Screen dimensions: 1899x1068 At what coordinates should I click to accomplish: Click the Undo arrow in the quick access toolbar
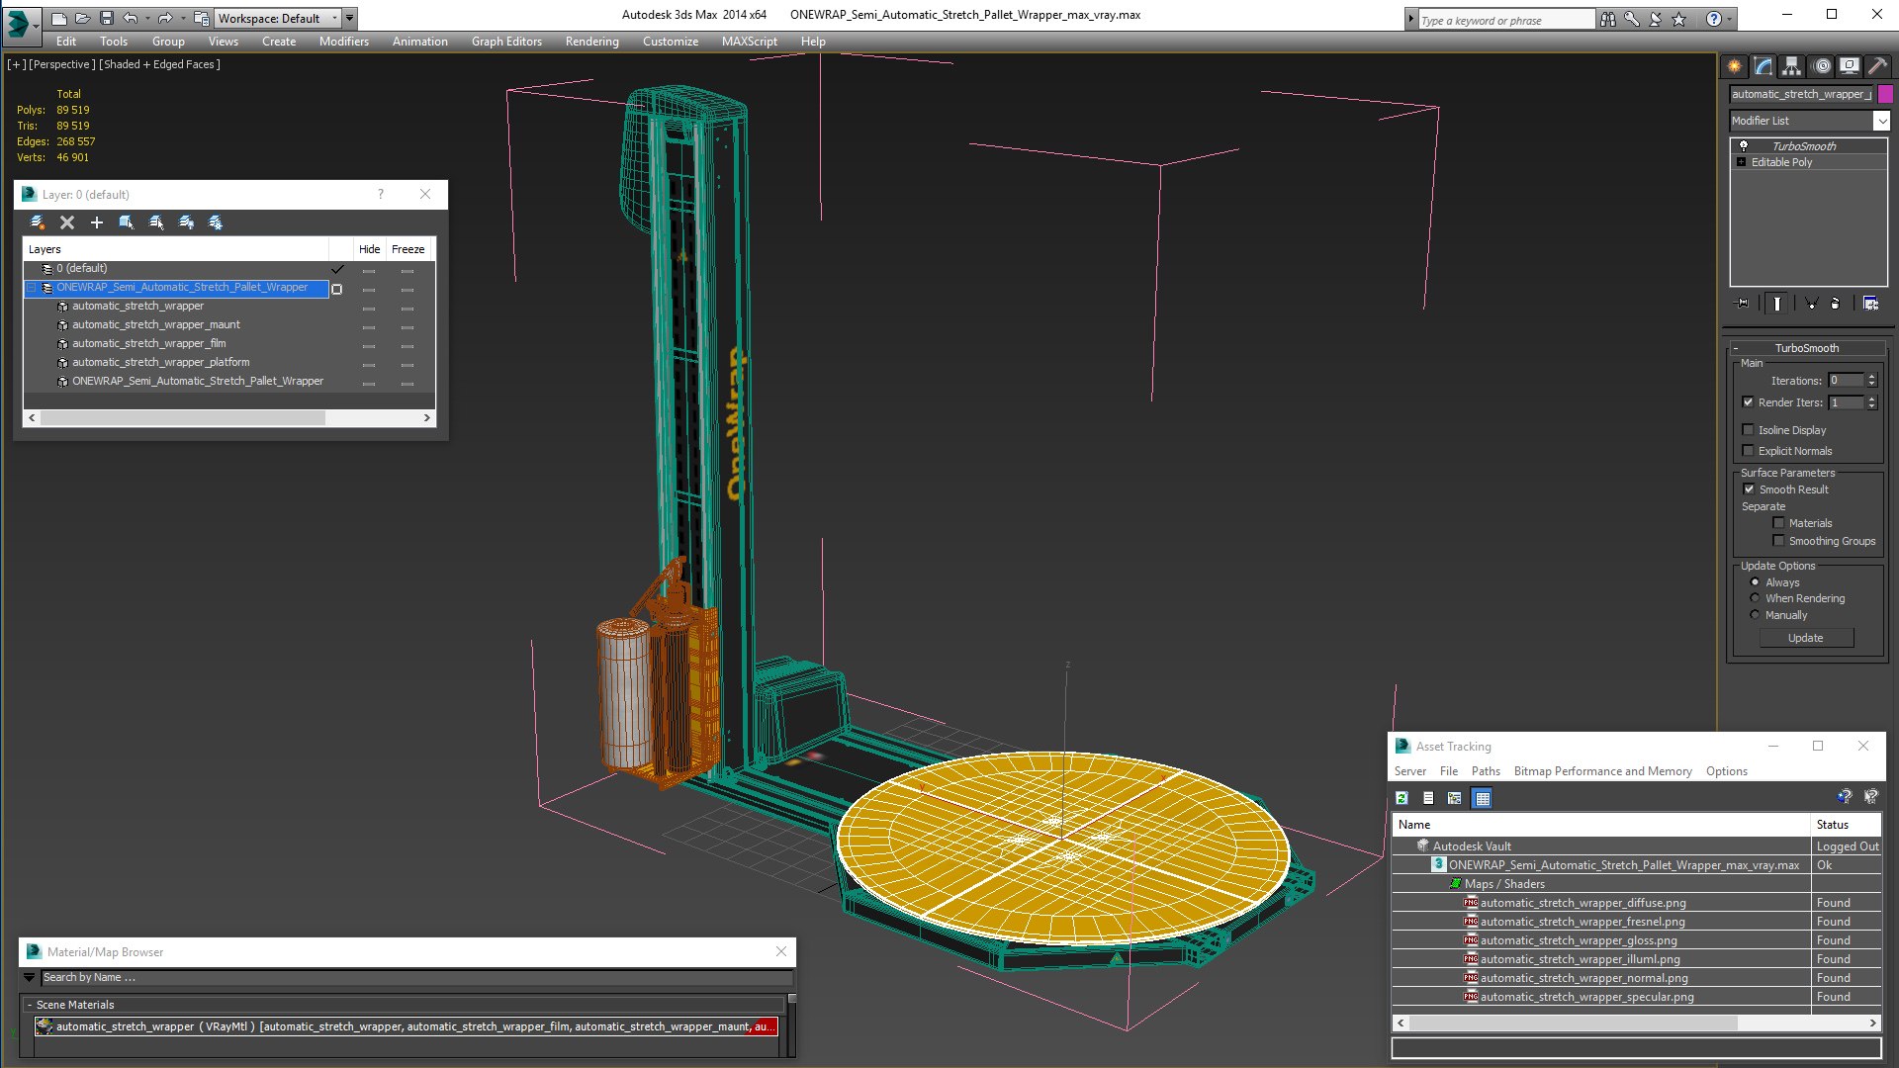click(x=130, y=18)
